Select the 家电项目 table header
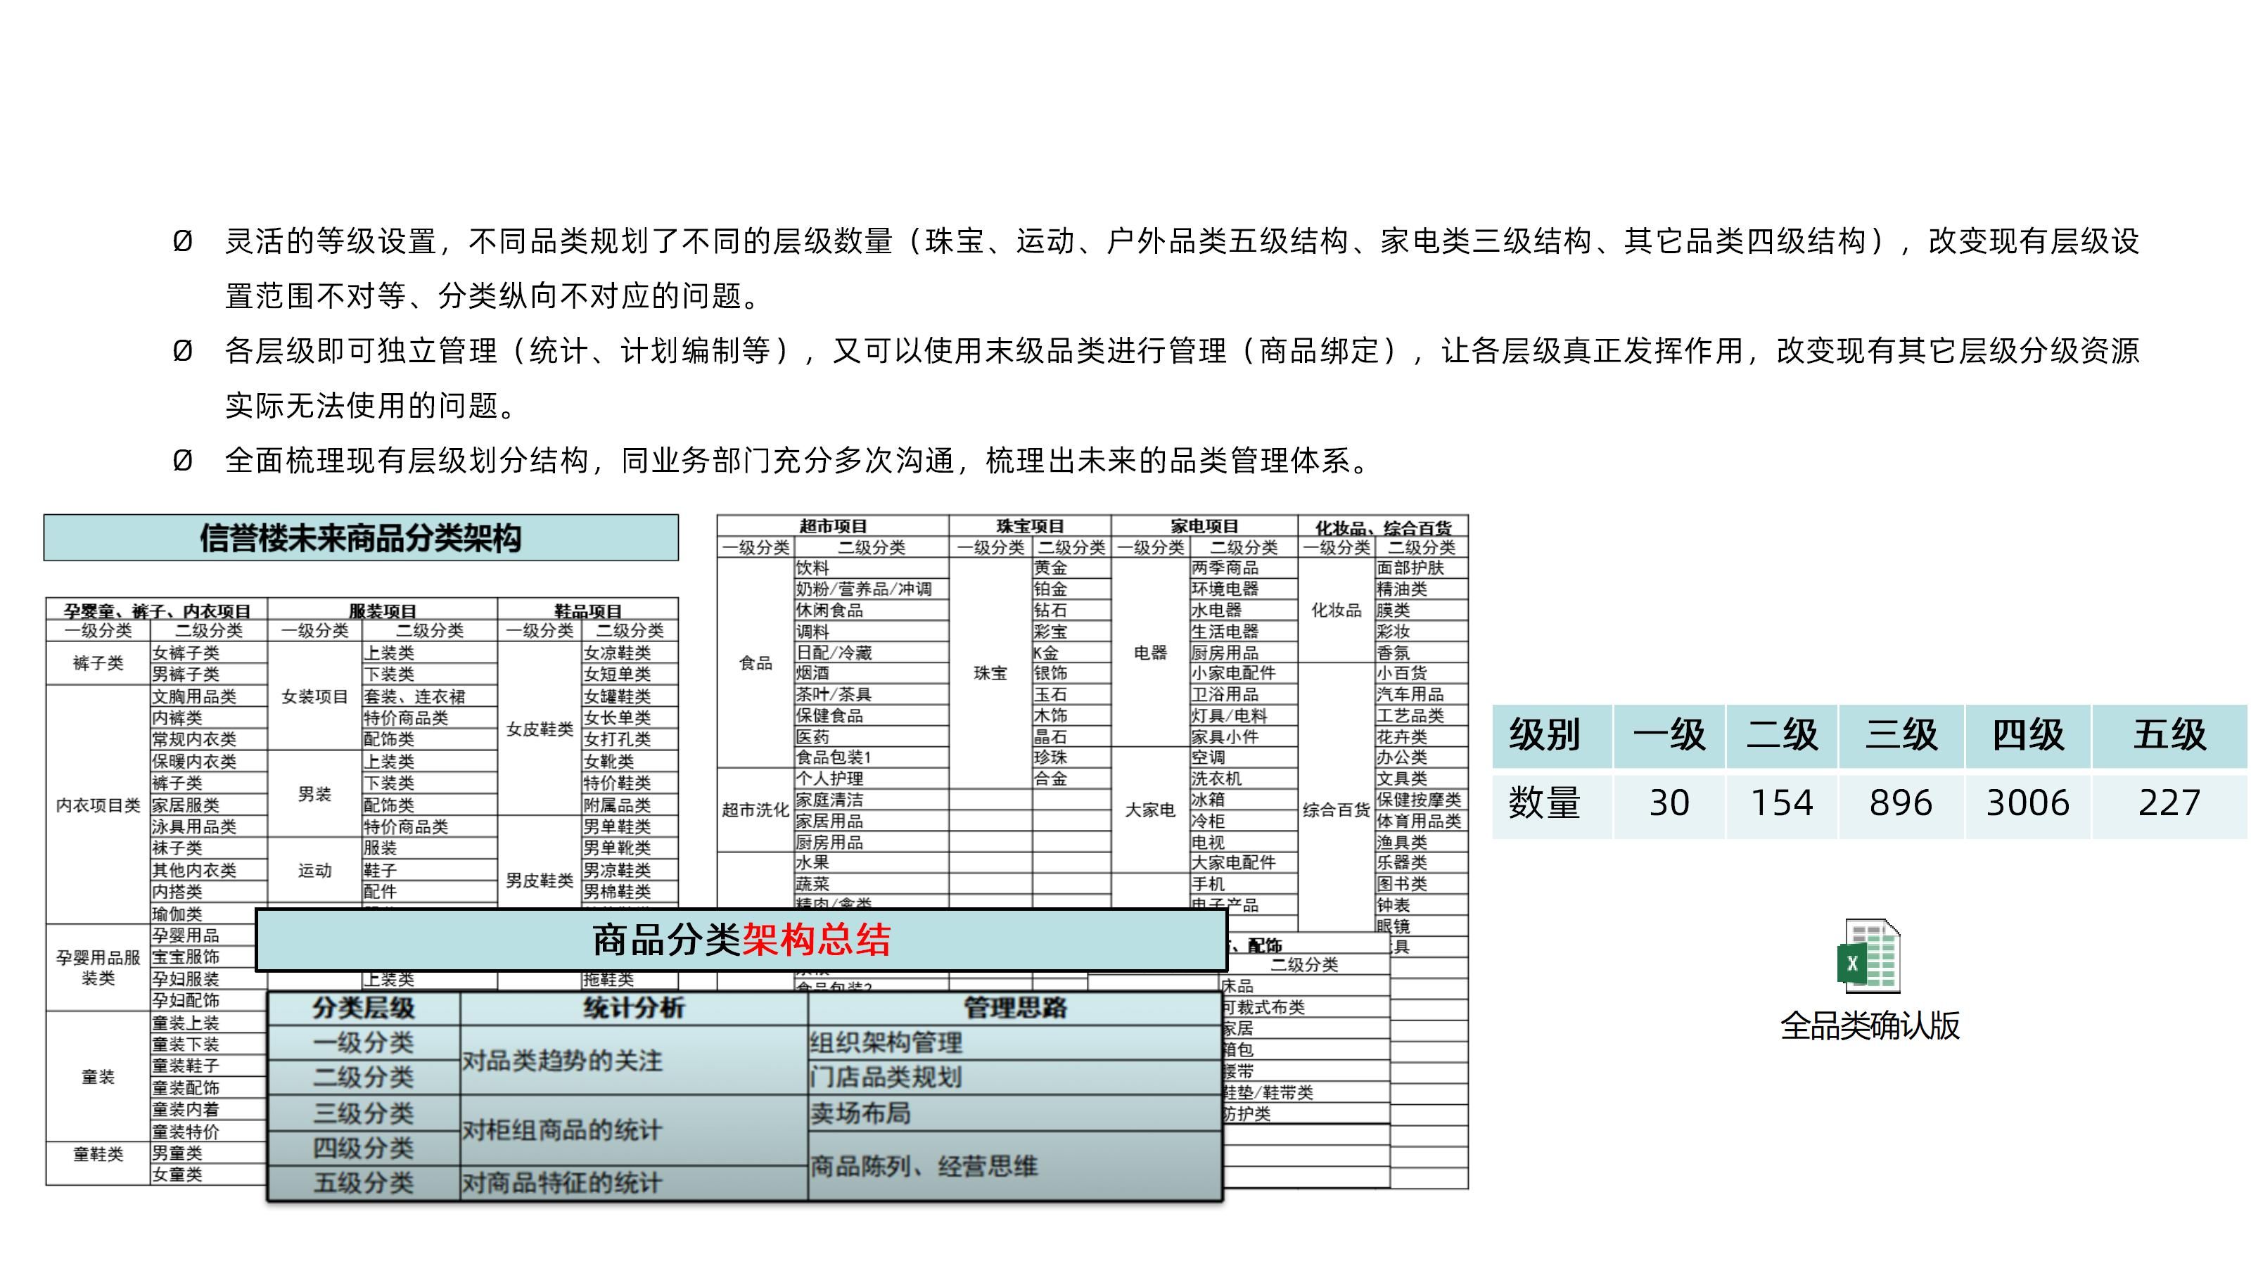Viewport: 2251px width, 1266px height. tap(1204, 526)
